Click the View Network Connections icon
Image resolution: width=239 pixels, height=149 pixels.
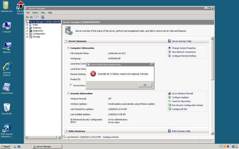(x=169, y=52)
